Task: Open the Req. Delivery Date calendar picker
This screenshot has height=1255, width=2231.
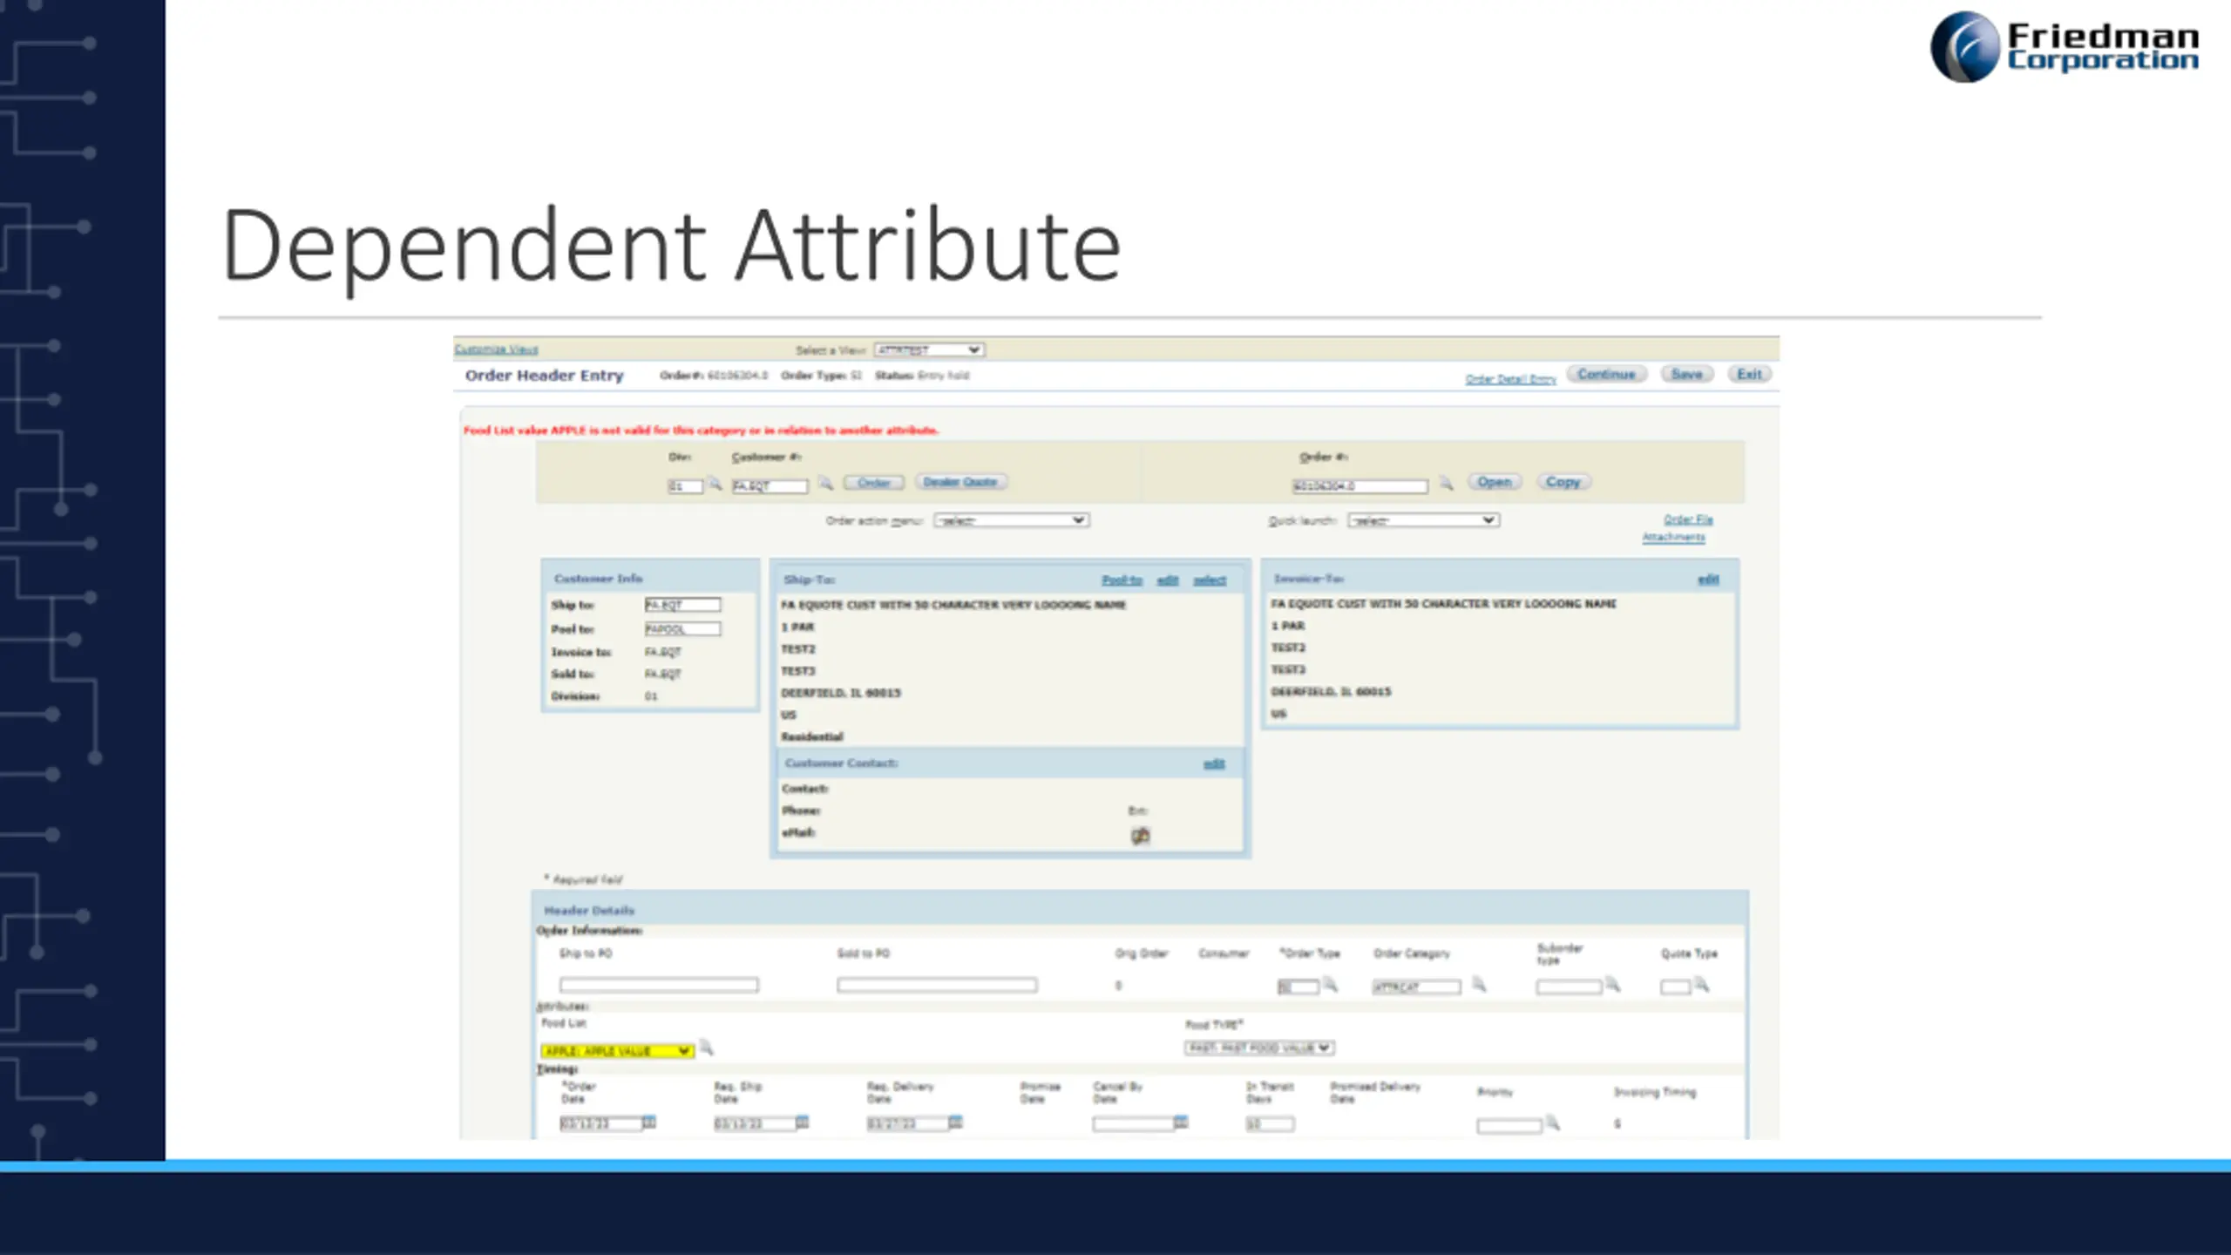Action: [955, 1123]
